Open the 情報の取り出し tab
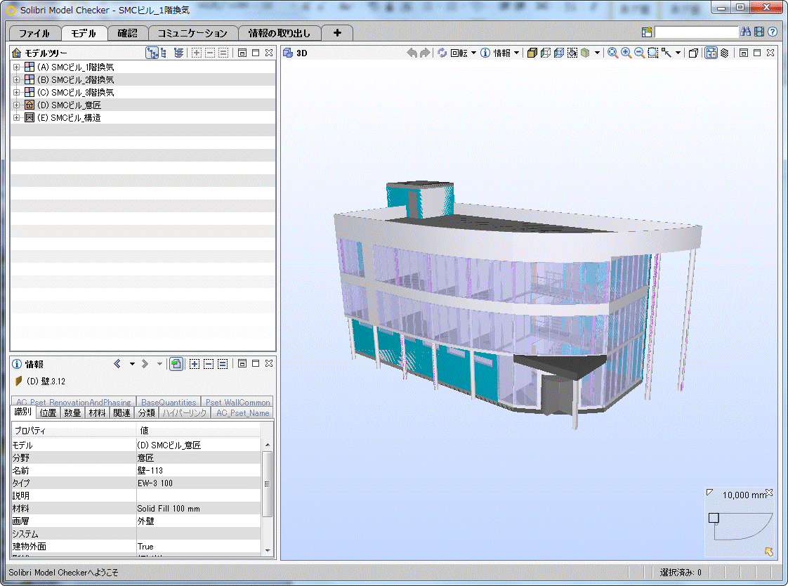This screenshot has width=788, height=586. click(x=280, y=33)
